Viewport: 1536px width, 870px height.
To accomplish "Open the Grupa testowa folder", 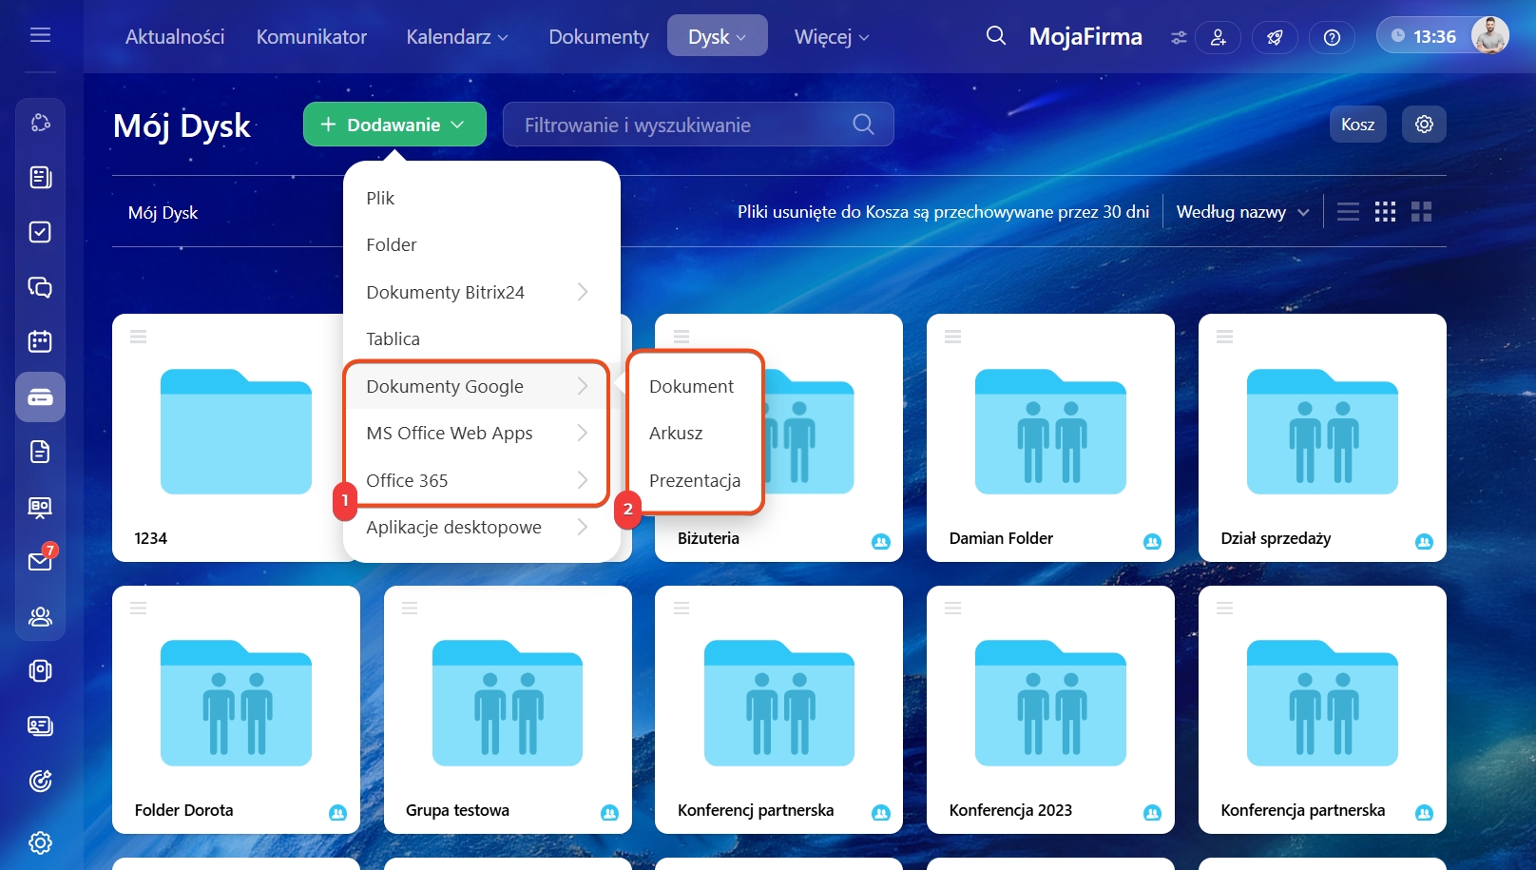I will tap(508, 709).
